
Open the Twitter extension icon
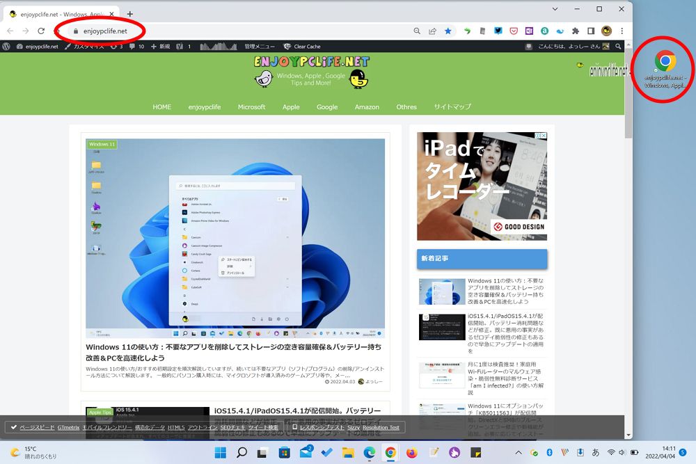pyautogui.click(x=498, y=31)
